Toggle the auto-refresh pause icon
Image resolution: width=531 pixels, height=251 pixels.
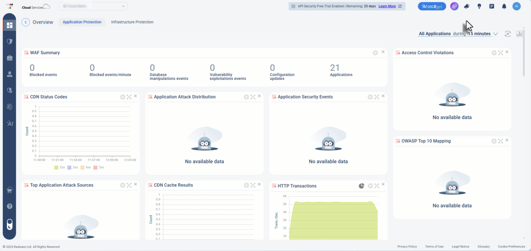(508, 34)
